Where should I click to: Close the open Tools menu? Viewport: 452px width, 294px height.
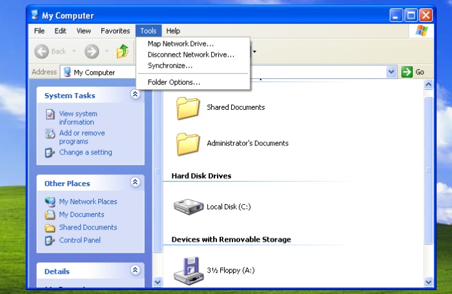tap(149, 31)
